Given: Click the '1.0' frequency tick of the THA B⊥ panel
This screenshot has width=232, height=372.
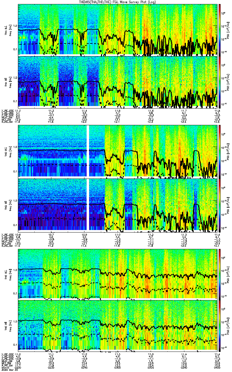Looking at the screenshot, I should [15, 25].
